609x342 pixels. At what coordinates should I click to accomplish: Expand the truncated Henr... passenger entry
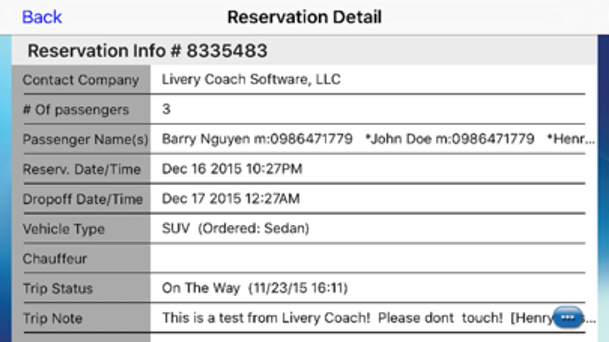pyautogui.click(x=571, y=139)
